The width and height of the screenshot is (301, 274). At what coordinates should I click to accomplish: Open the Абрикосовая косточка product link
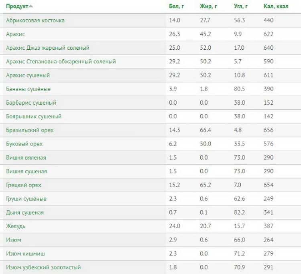35,20
